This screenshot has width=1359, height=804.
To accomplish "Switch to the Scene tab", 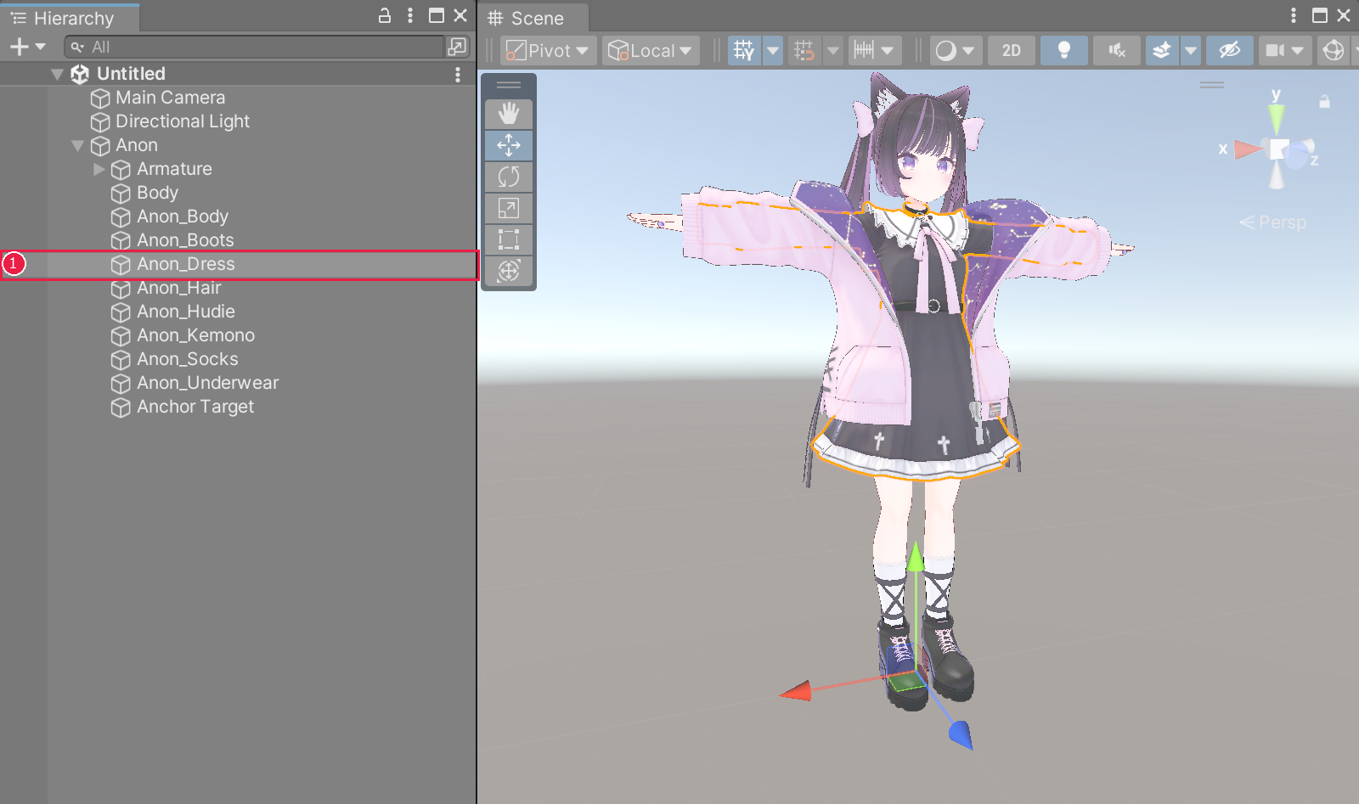I will pos(533,18).
